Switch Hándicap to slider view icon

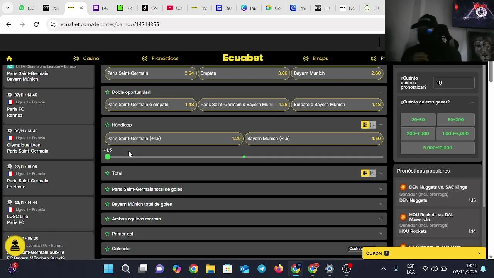click(372, 125)
